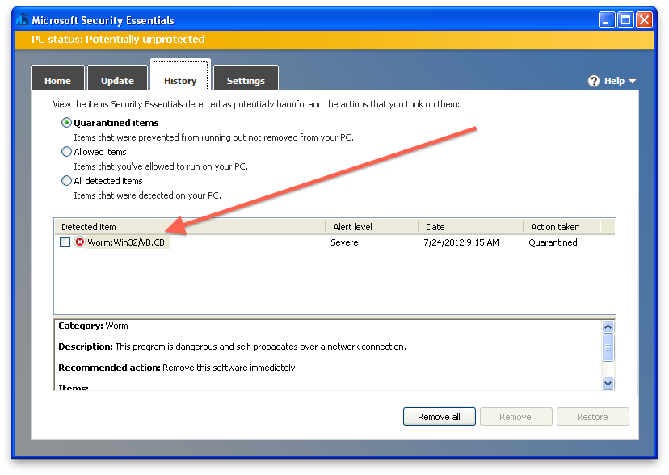The width and height of the screenshot is (669, 475).
Task: Go to the Settings tab
Action: click(246, 81)
